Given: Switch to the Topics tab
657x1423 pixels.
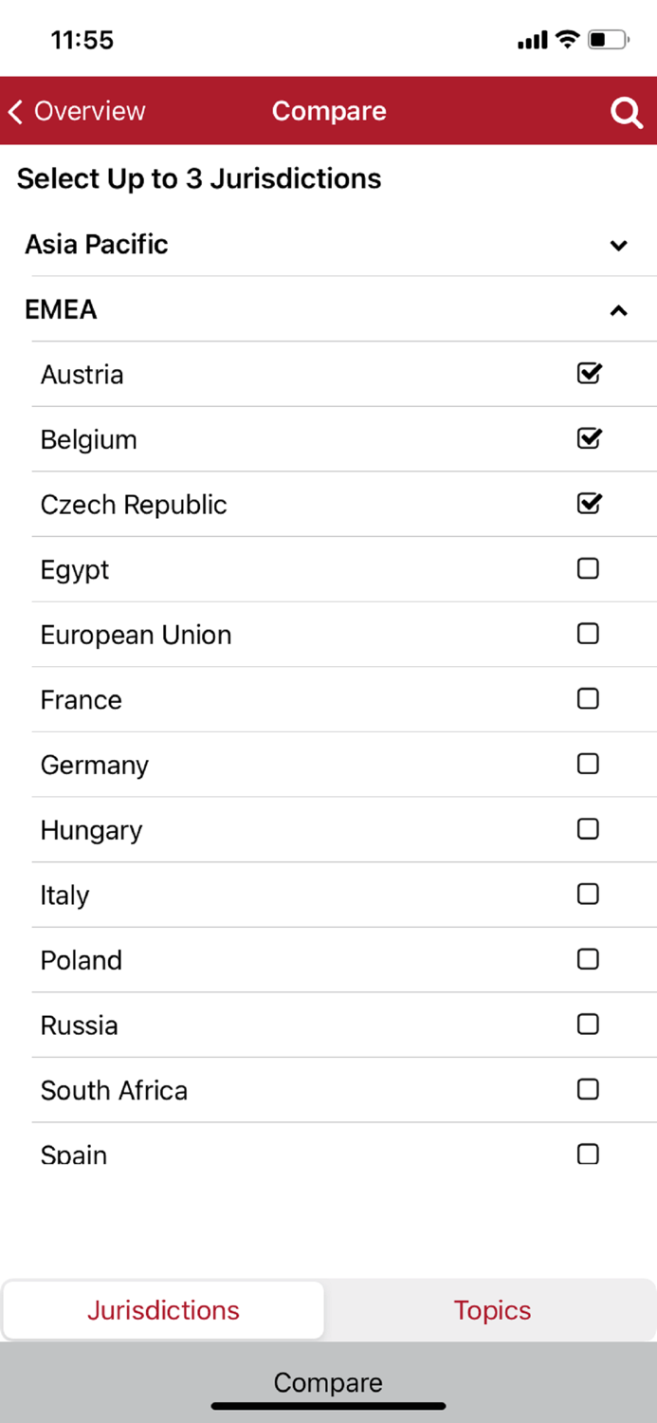Looking at the screenshot, I should (492, 1310).
